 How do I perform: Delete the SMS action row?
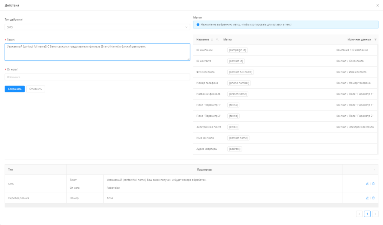coord(373,184)
